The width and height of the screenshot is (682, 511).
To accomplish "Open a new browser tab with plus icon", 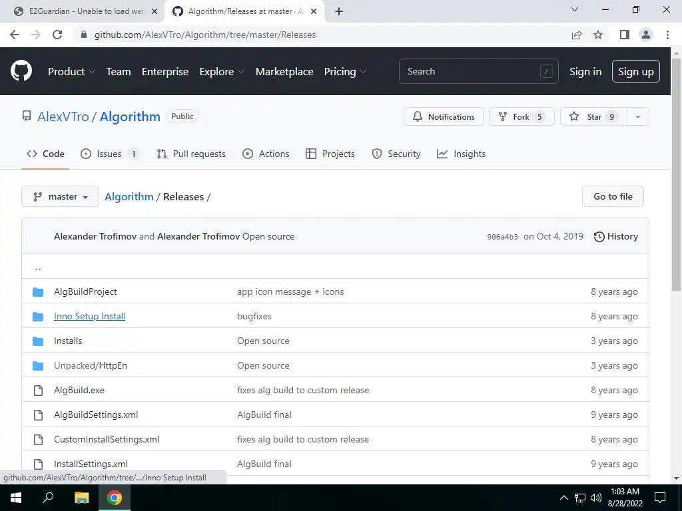I will [x=339, y=11].
